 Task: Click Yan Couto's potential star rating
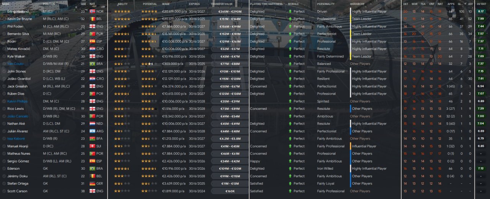[149, 64]
